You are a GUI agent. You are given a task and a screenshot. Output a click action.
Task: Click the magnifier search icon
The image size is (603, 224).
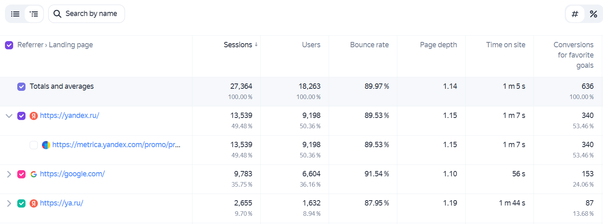(58, 14)
